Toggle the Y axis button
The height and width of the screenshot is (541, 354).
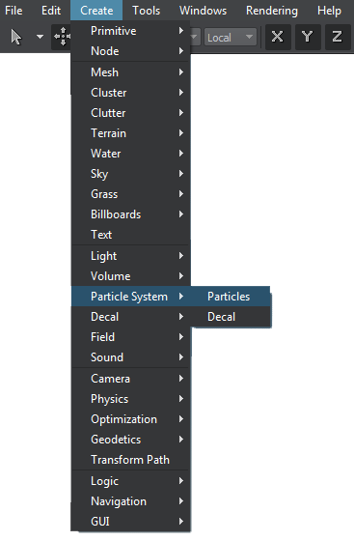(307, 37)
